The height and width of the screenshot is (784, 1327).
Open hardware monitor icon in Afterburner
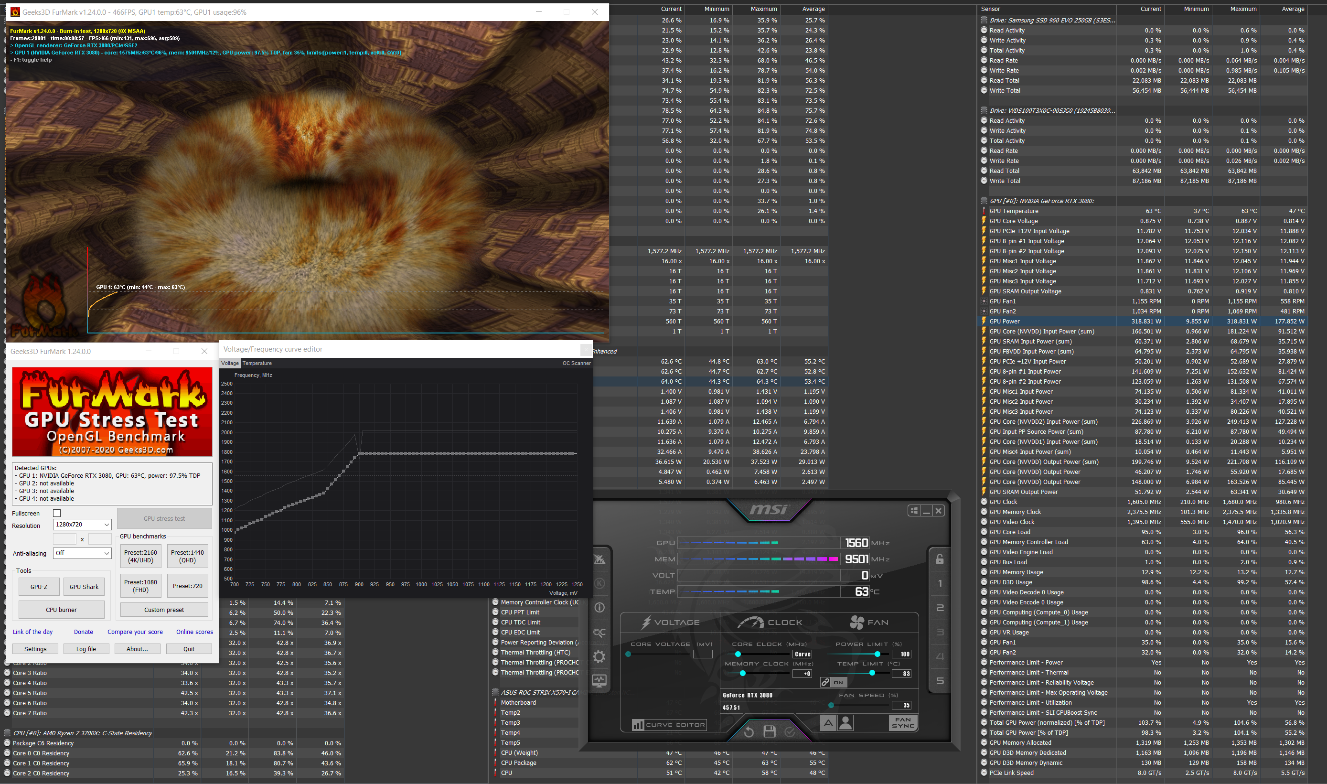tap(599, 681)
